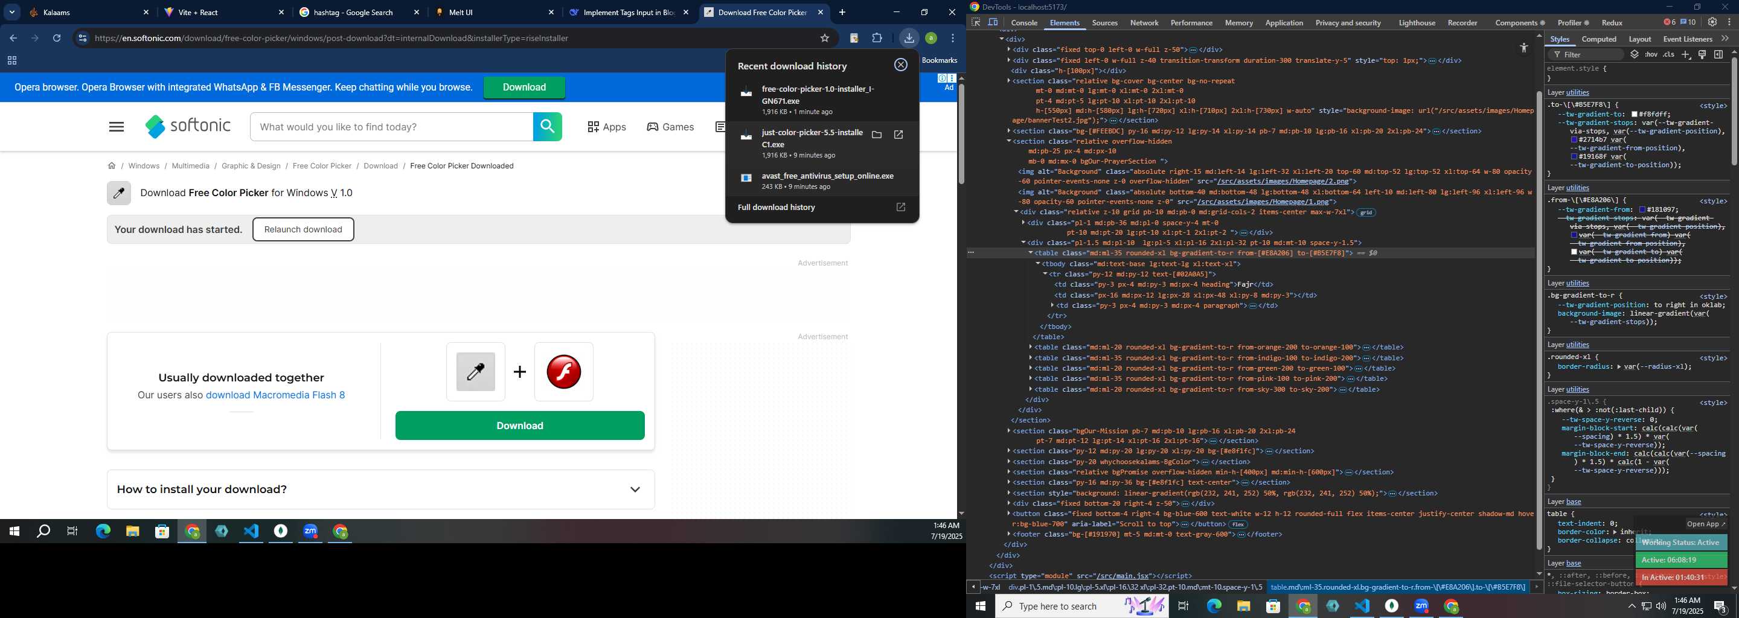Open DevTools settings gear

[1712, 22]
